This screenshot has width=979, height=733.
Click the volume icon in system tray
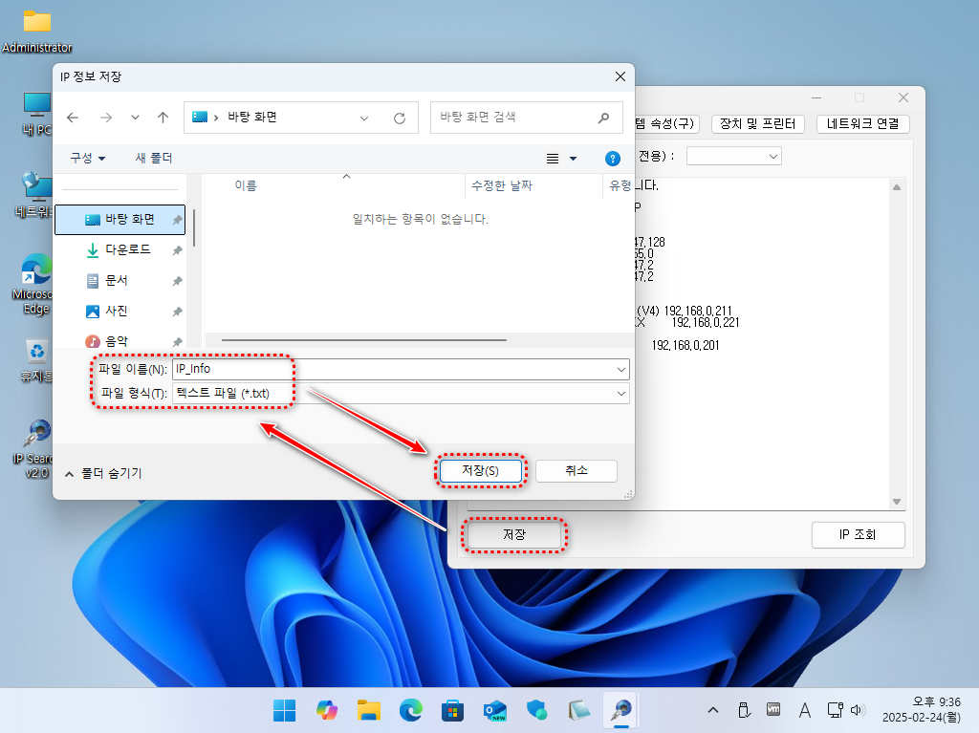pyautogui.click(x=857, y=710)
